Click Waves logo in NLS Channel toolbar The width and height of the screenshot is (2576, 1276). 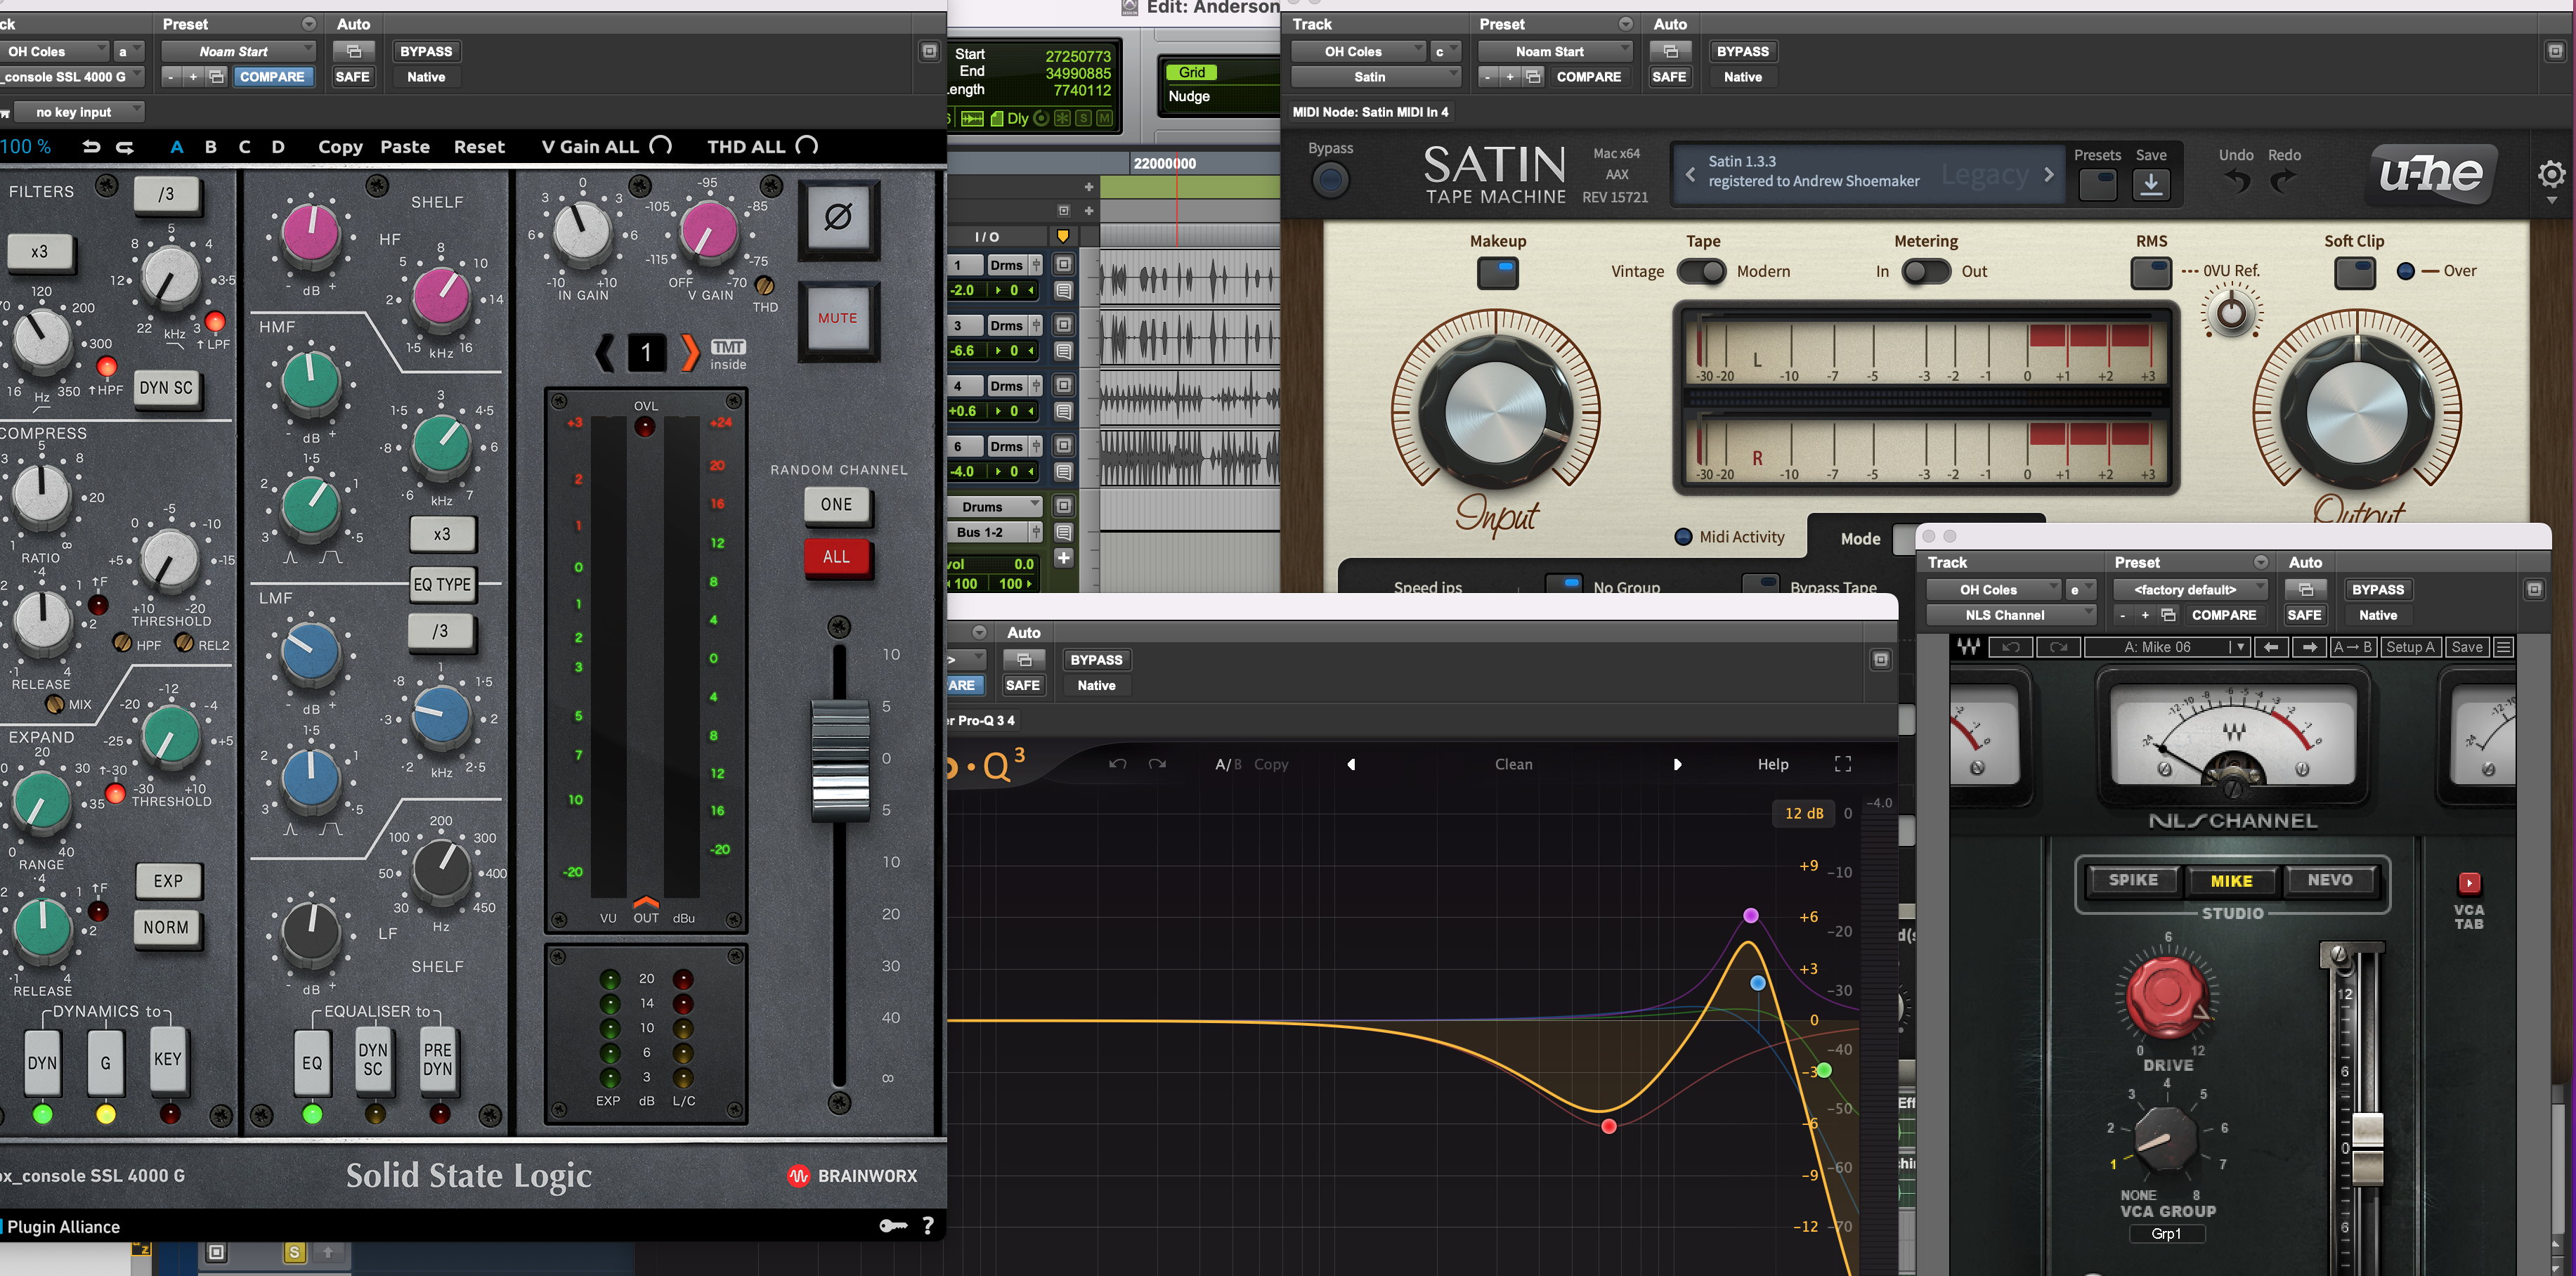(1968, 647)
